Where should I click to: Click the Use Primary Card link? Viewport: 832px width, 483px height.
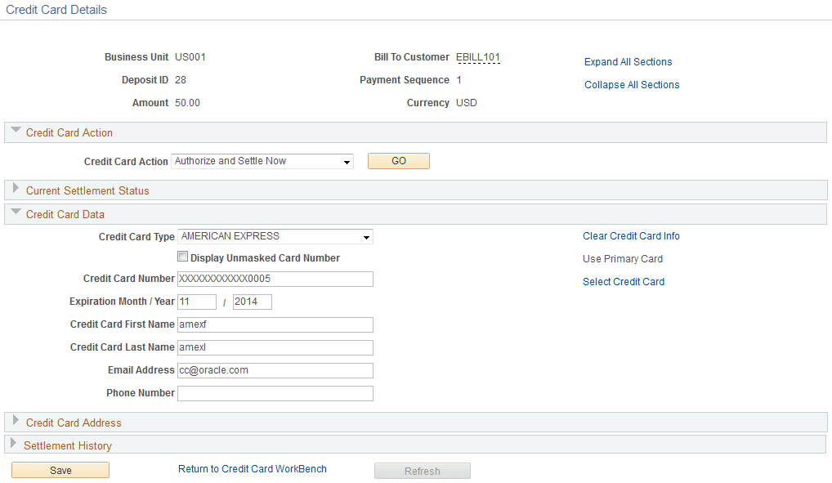tap(623, 258)
